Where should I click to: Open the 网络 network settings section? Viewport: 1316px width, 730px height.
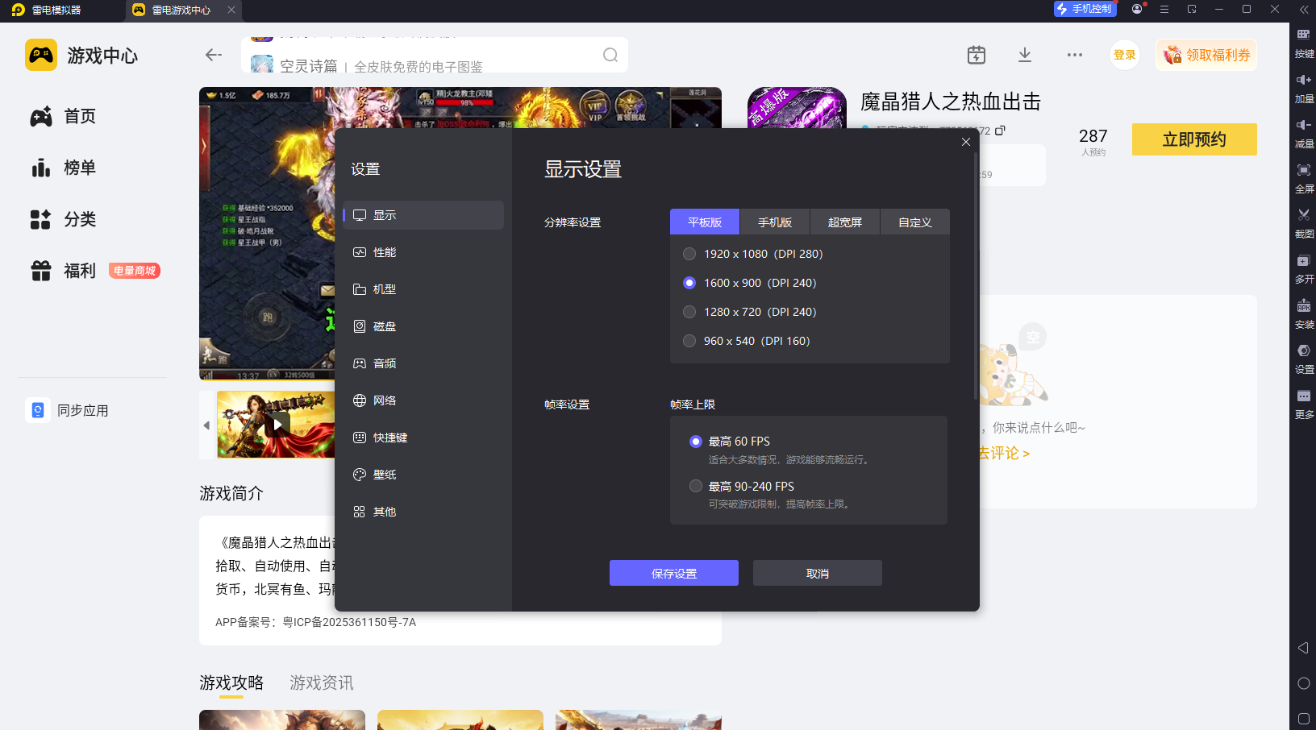[423, 400]
